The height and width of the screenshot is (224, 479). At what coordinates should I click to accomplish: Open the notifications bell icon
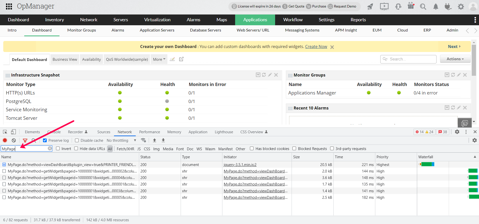pos(436,7)
